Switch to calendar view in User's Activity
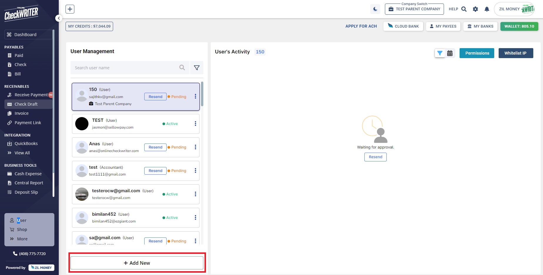The width and height of the screenshot is (543, 275). pos(450,53)
